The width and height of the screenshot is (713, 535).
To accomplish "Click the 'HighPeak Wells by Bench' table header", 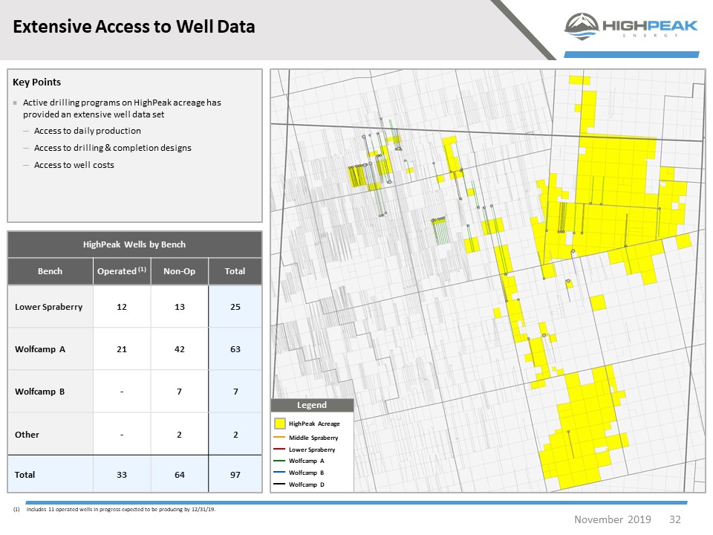I will point(134,244).
